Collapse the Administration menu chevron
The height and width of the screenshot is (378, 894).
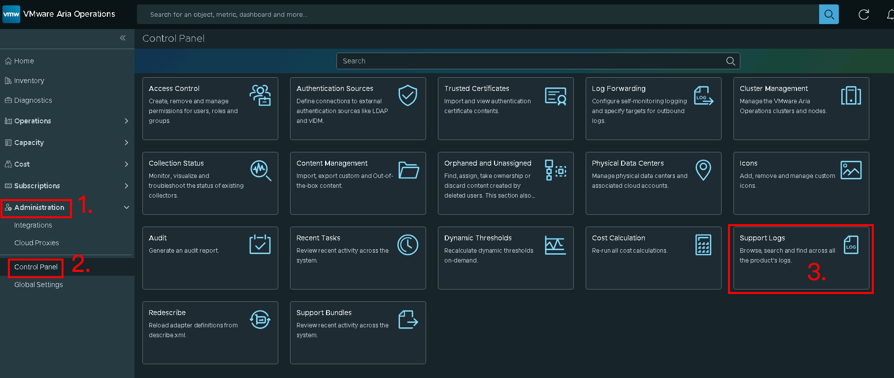pyautogui.click(x=127, y=207)
